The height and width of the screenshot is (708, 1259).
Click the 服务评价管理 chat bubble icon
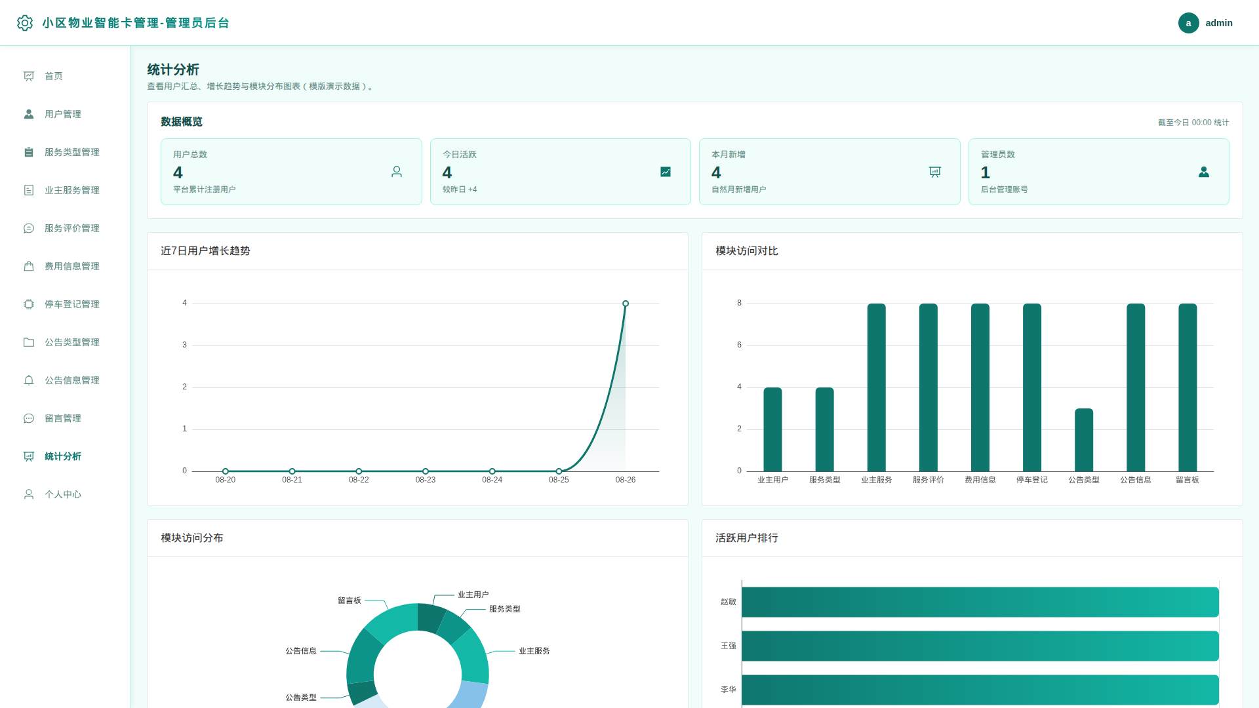pyautogui.click(x=29, y=228)
